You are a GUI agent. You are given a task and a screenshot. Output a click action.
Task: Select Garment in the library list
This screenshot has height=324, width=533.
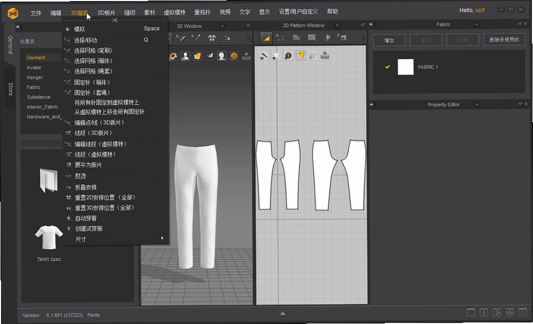pos(36,57)
